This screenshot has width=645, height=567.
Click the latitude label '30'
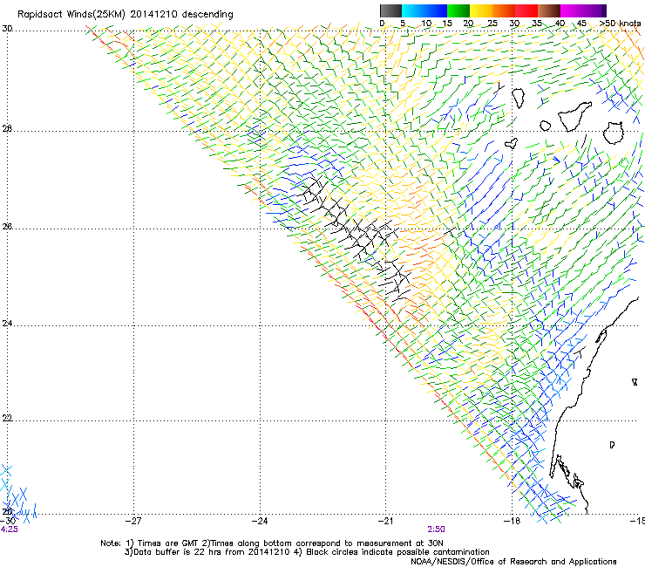[x=7, y=29]
